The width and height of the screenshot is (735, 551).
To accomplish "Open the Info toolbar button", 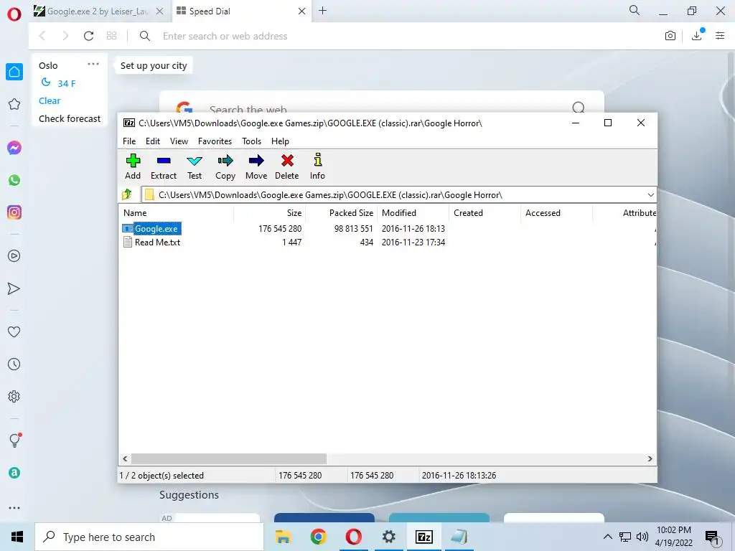I will point(317,166).
